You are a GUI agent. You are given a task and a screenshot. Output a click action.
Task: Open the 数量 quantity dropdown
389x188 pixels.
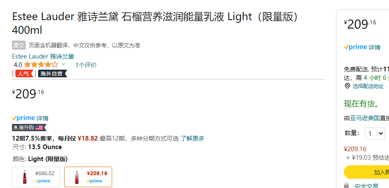tap(375, 133)
